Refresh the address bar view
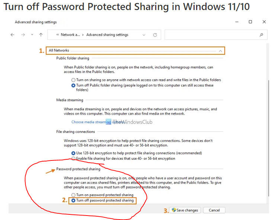272x220 pixels. click(x=155, y=35)
